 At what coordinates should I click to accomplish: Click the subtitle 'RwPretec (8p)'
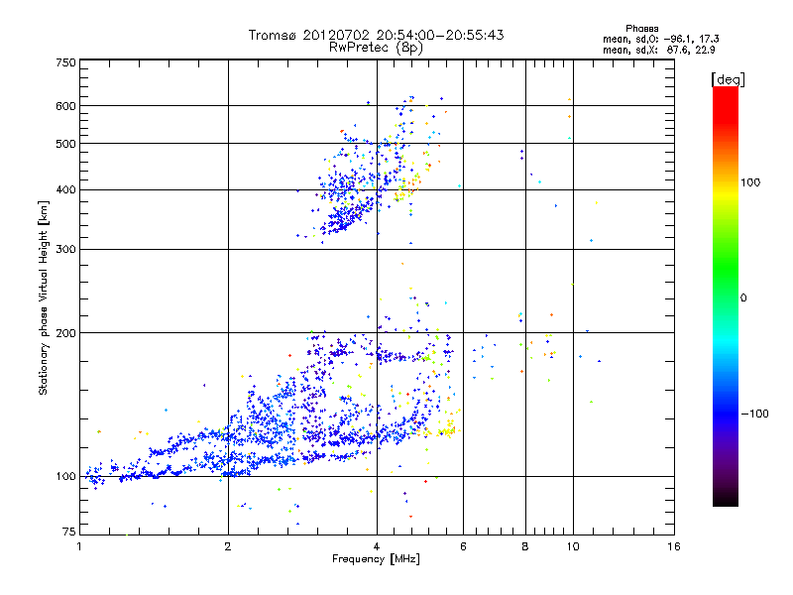pos(376,48)
